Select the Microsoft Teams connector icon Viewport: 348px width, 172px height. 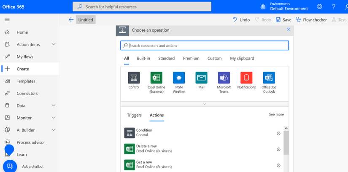click(x=224, y=78)
